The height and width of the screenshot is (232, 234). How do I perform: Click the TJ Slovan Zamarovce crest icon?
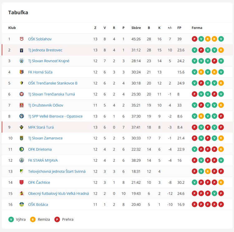pos(22,138)
